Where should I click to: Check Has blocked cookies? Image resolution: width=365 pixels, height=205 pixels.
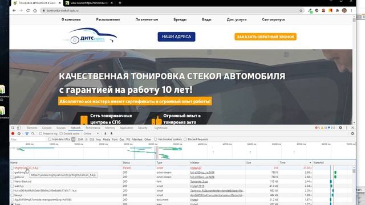[156, 139]
